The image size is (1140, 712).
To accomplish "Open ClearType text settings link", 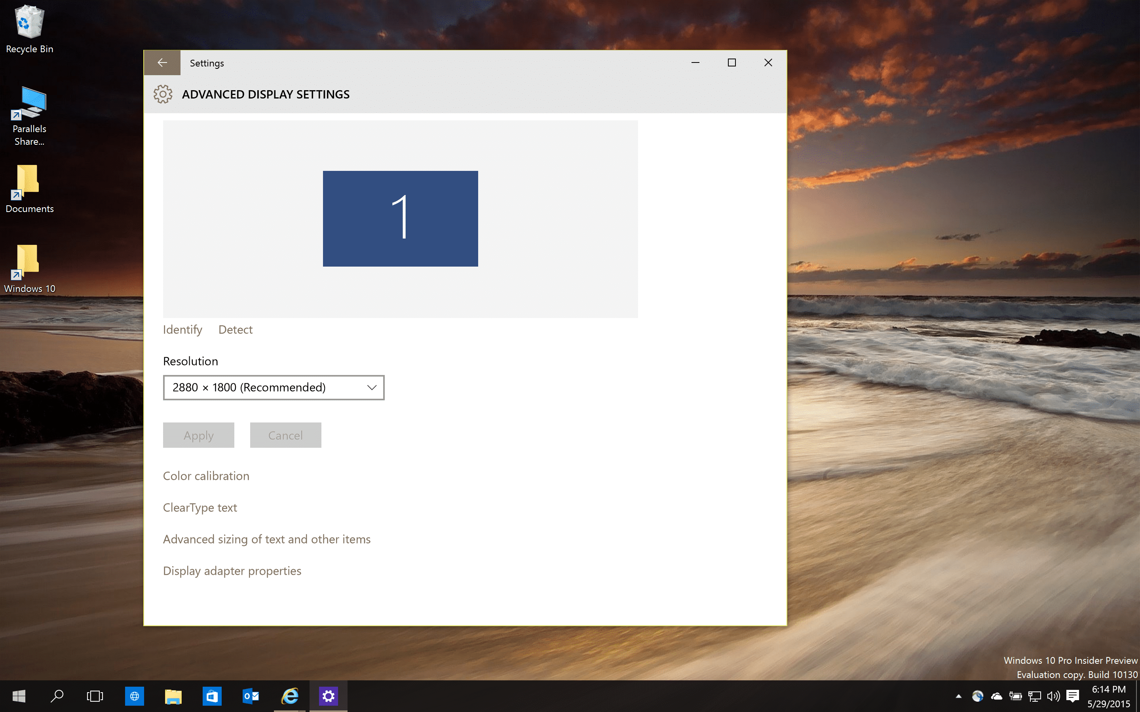I will [199, 507].
